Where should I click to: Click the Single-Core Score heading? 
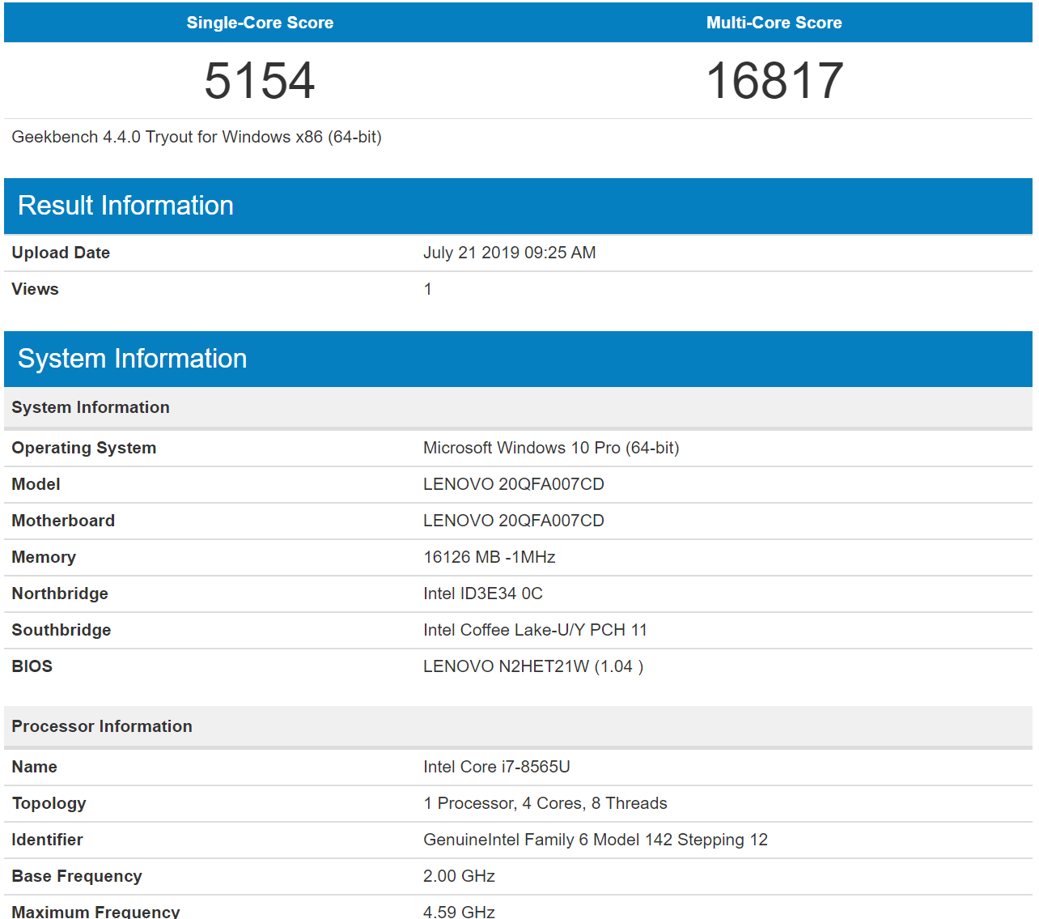[x=260, y=23]
